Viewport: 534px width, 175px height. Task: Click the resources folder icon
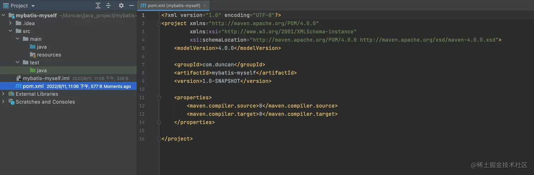tap(33, 55)
